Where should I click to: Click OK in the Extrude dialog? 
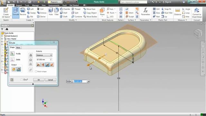pyautogui.click(x=39, y=80)
